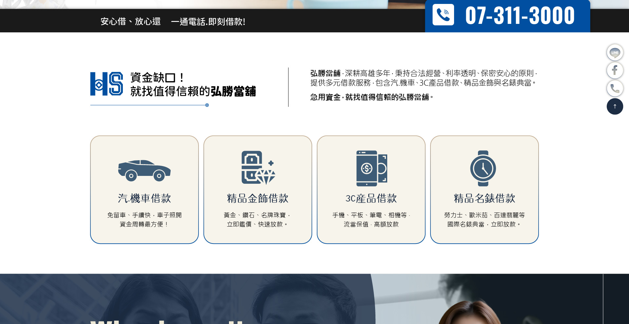Open the Facebook page icon

pos(615,70)
